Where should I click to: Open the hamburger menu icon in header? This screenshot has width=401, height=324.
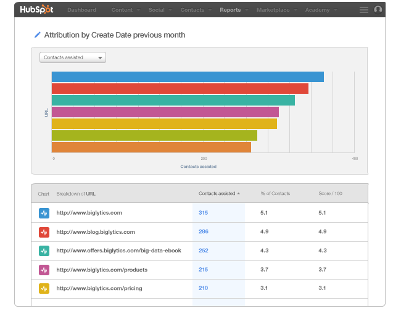(x=364, y=10)
